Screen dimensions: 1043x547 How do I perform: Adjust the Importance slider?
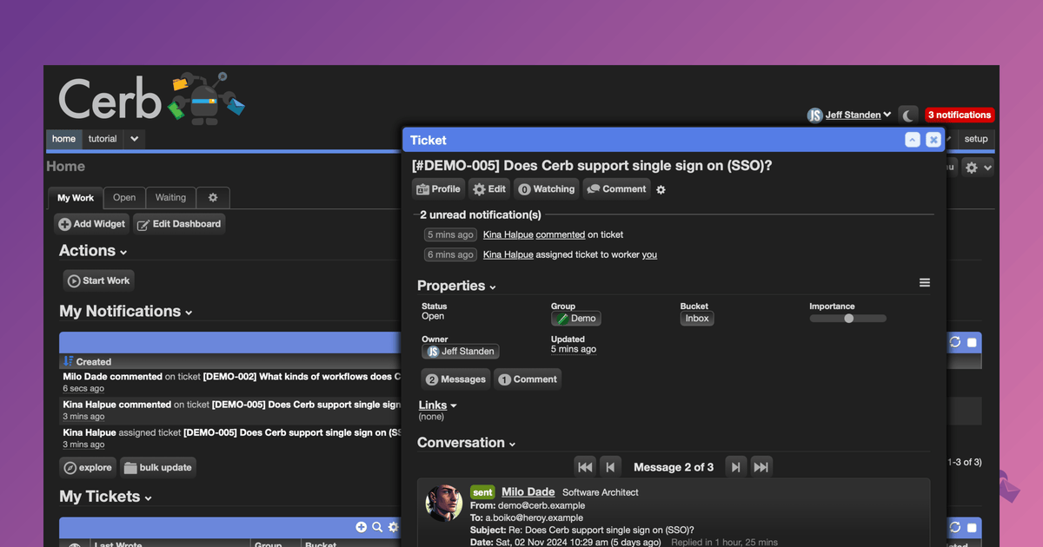coord(848,319)
